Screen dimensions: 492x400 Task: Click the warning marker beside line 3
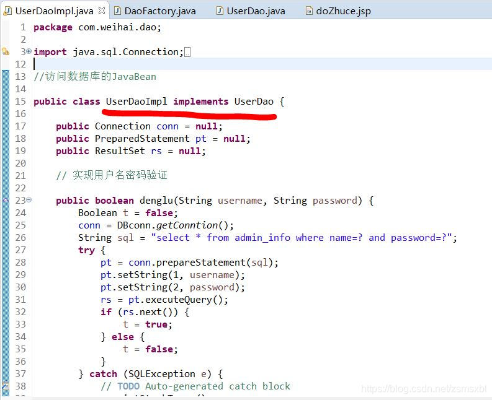tap(6, 51)
